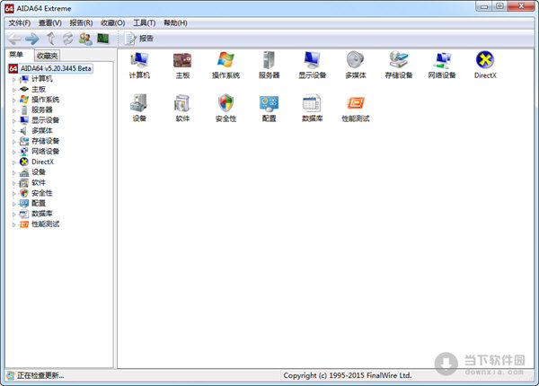Expand the 存储设备 tree node arrow

click(14, 142)
